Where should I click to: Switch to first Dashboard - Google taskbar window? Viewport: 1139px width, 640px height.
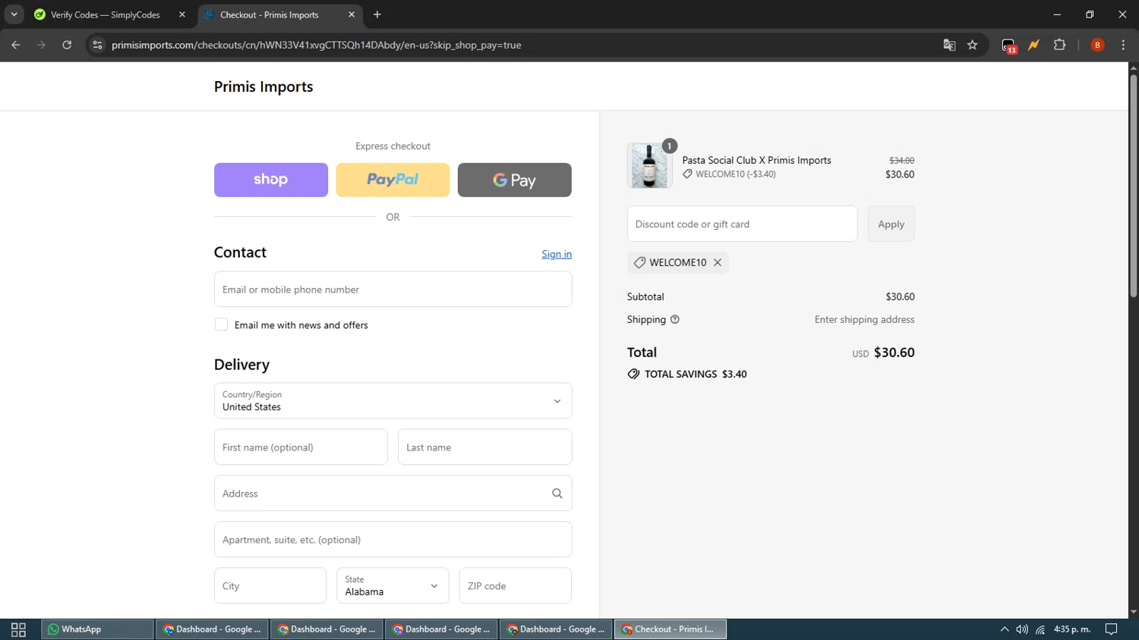(x=213, y=629)
